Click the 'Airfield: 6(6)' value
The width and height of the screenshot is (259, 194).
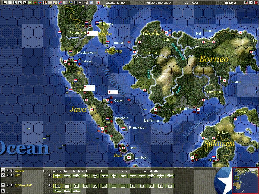(x=60, y=171)
